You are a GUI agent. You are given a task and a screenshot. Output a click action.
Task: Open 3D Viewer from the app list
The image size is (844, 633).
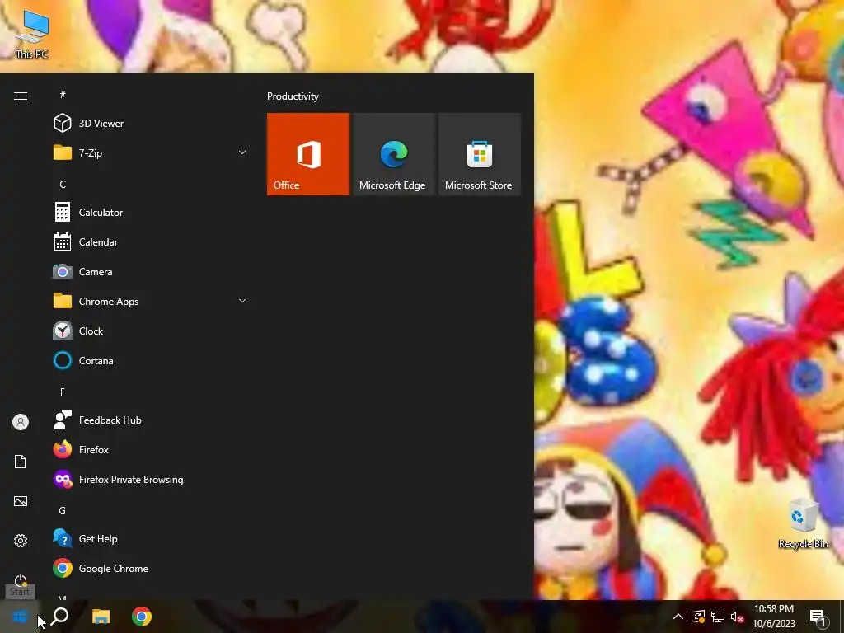click(x=151, y=124)
